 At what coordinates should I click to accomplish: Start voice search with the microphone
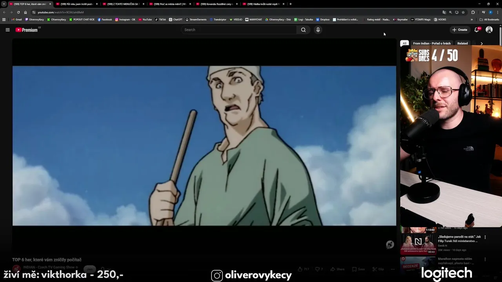[318, 30]
